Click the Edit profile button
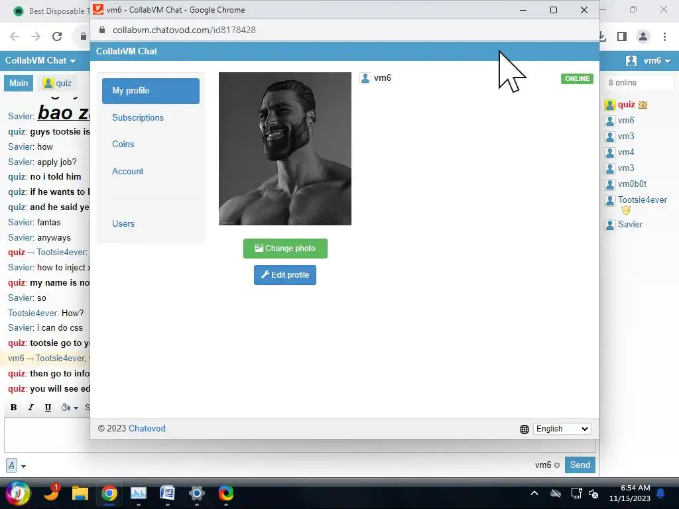The height and width of the screenshot is (509, 679). click(285, 275)
